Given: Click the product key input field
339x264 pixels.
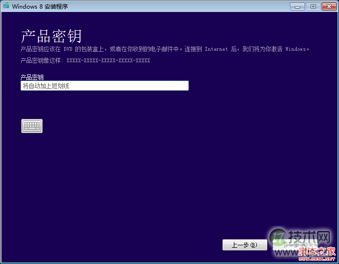Looking at the screenshot, I should click(105, 86).
